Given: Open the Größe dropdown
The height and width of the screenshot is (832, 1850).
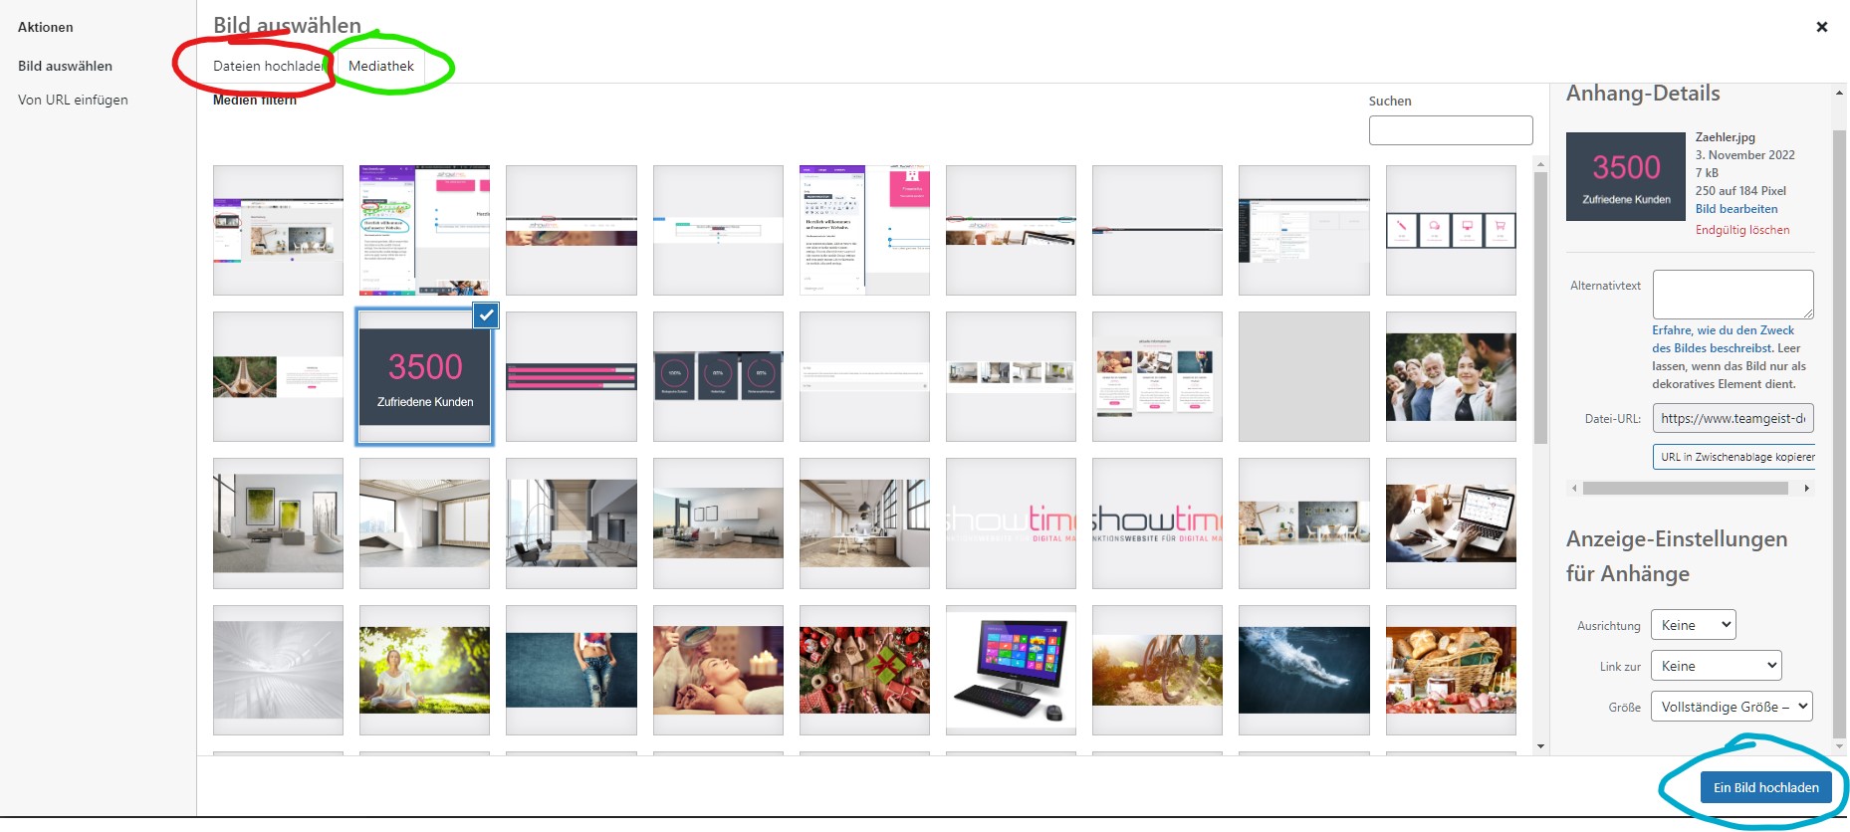Looking at the screenshot, I should 1732,707.
